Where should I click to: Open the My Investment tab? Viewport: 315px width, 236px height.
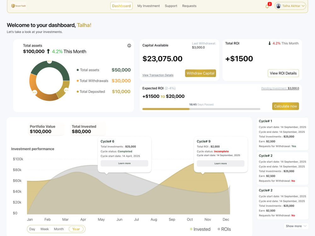pyautogui.click(x=148, y=6)
